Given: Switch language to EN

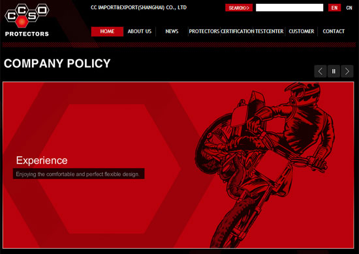Looking at the screenshot, I should (x=334, y=8).
